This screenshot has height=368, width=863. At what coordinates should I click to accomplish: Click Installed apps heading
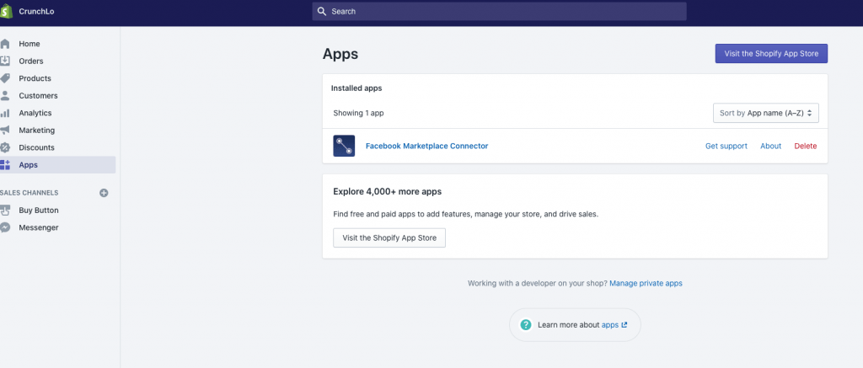(x=356, y=88)
